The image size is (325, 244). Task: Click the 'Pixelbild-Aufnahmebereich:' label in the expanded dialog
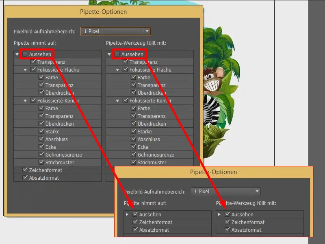point(45,32)
